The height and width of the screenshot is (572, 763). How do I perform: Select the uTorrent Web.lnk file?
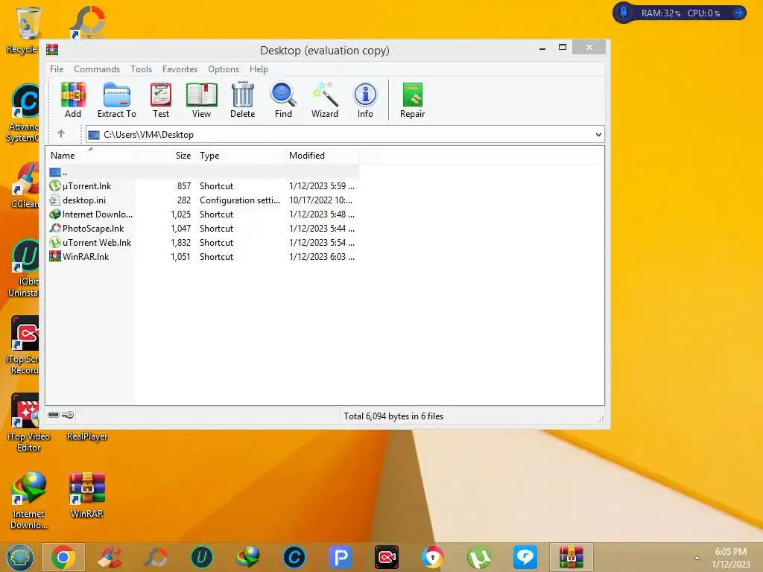point(203,243)
